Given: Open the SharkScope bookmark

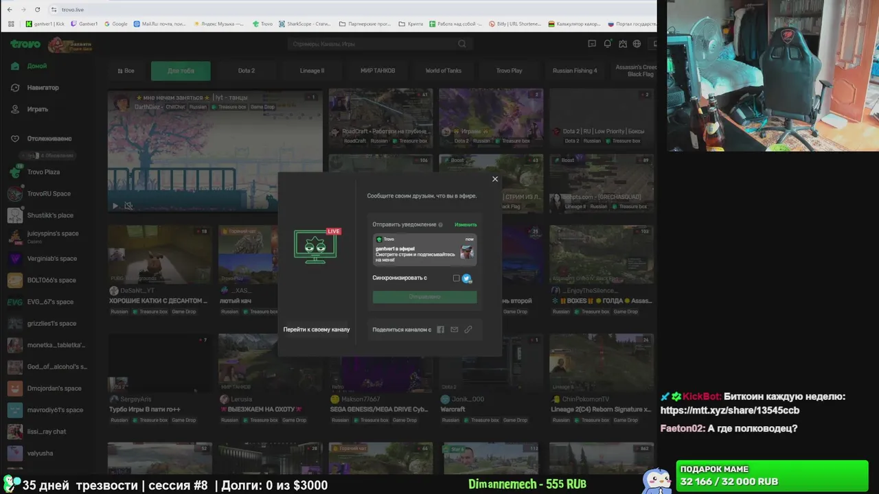Looking at the screenshot, I should click(x=305, y=24).
